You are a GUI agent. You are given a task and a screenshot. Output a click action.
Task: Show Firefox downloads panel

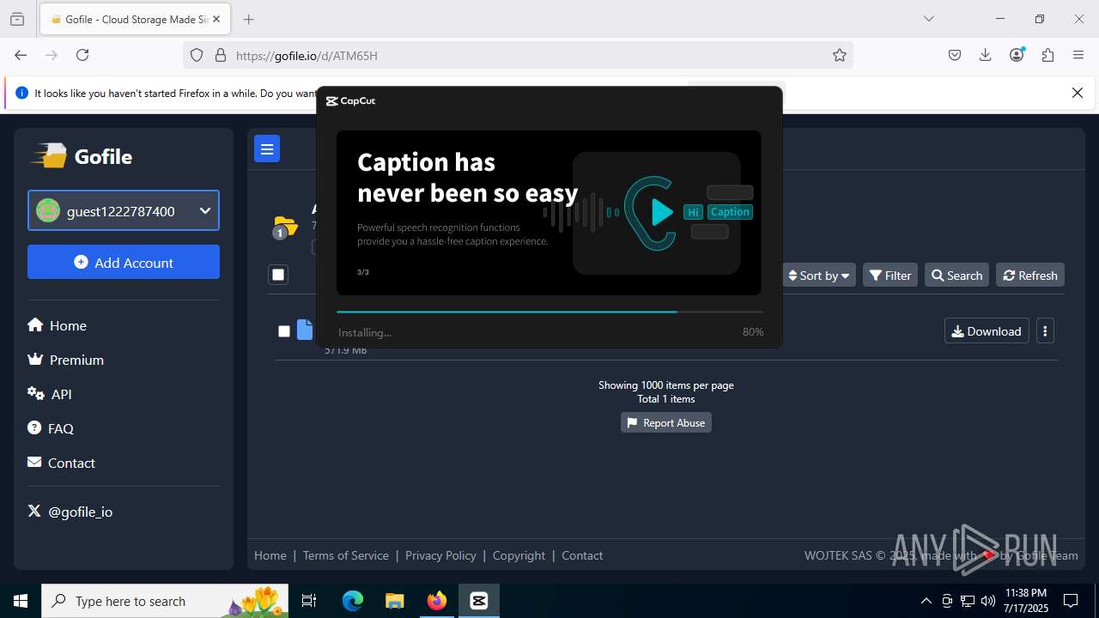[x=986, y=55]
